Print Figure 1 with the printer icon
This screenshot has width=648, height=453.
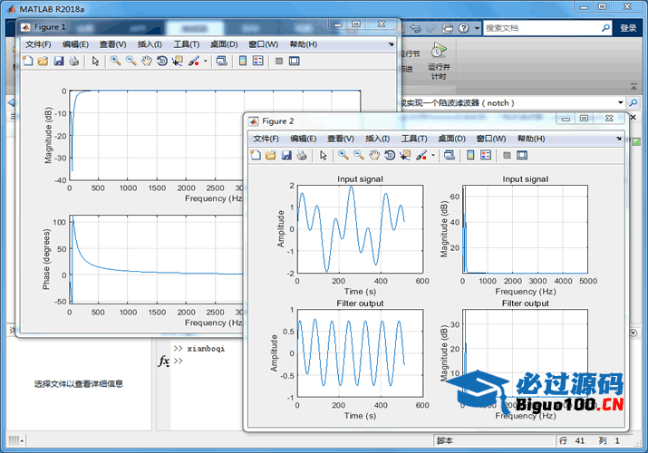(x=74, y=61)
